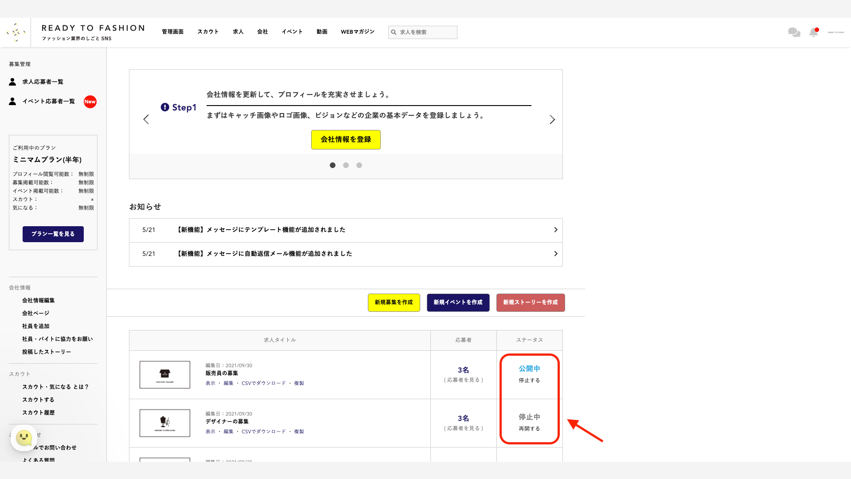Click the yellow 会社情報を登録 button
The width and height of the screenshot is (851, 479).
346,140
